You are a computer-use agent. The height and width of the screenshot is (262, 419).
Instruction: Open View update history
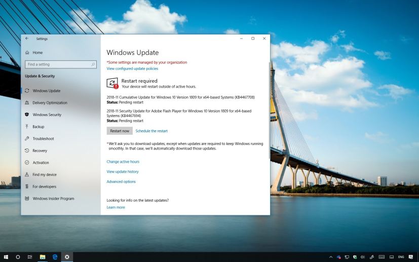tap(123, 172)
